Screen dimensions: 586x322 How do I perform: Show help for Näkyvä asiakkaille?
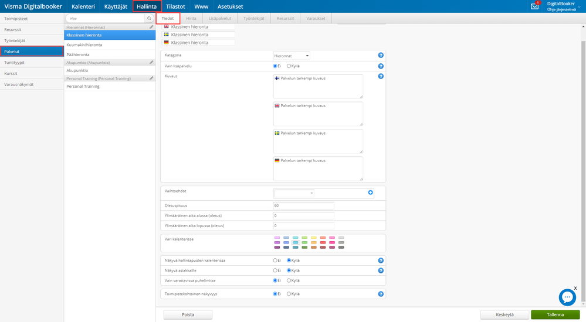click(381, 270)
